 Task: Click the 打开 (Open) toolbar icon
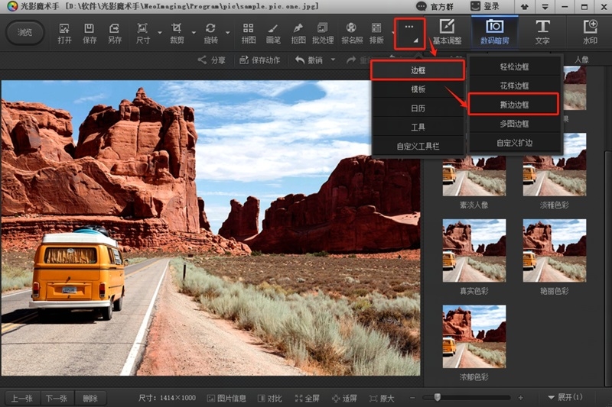(x=64, y=33)
